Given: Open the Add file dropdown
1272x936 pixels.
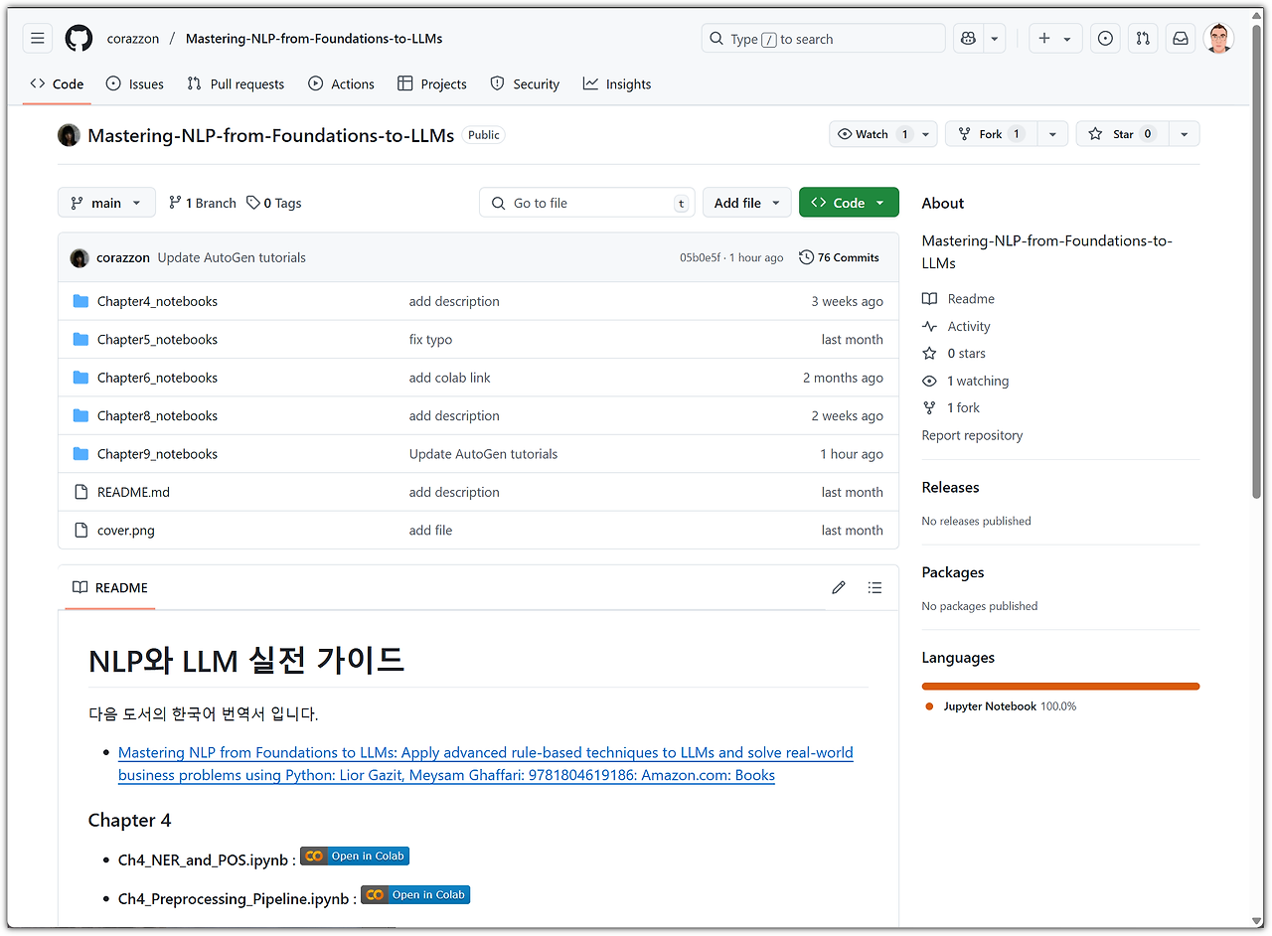Looking at the screenshot, I should tap(747, 203).
